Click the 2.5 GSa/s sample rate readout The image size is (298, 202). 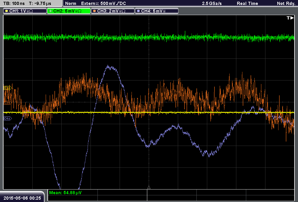(x=212, y=3)
